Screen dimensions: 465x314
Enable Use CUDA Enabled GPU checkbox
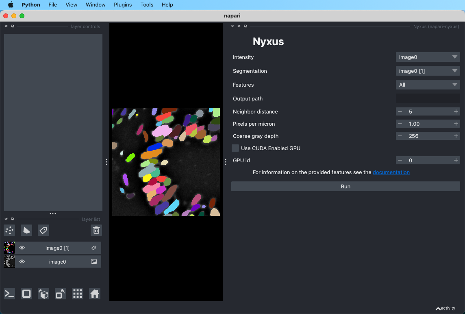[235, 148]
